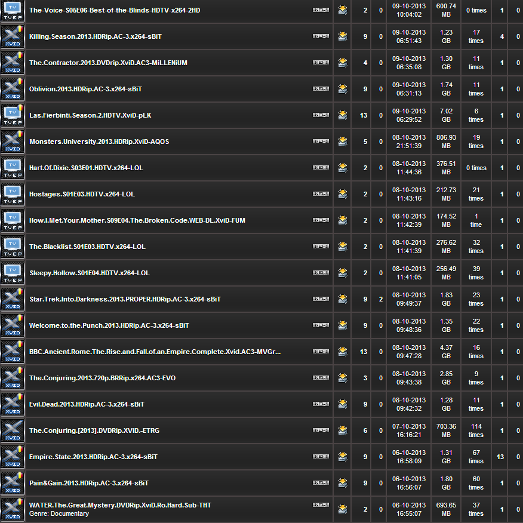Open How.I.Met.Your.Mother.S09E04 torrent link
Screen dimensions: 523x523
tap(137, 220)
